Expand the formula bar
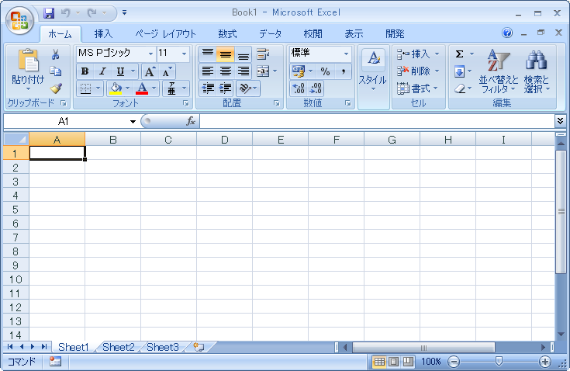 point(560,121)
